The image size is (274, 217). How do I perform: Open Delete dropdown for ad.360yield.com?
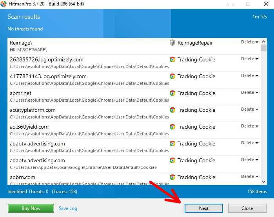click(x=250, y=126)
